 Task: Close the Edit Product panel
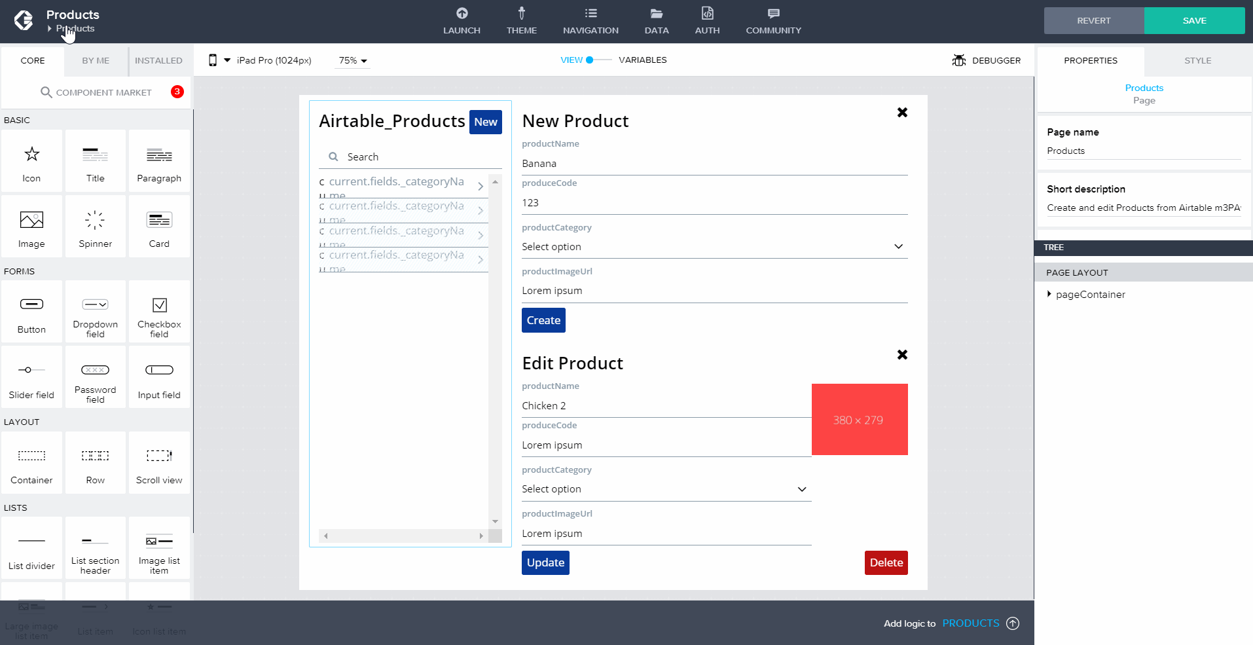click(902, 355)
